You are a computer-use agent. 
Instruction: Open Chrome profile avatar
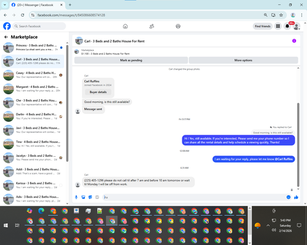(x=293, y=15)
